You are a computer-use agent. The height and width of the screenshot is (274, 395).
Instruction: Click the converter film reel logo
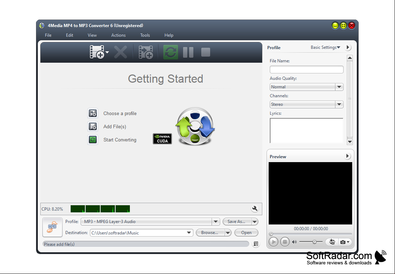[195, 126]
